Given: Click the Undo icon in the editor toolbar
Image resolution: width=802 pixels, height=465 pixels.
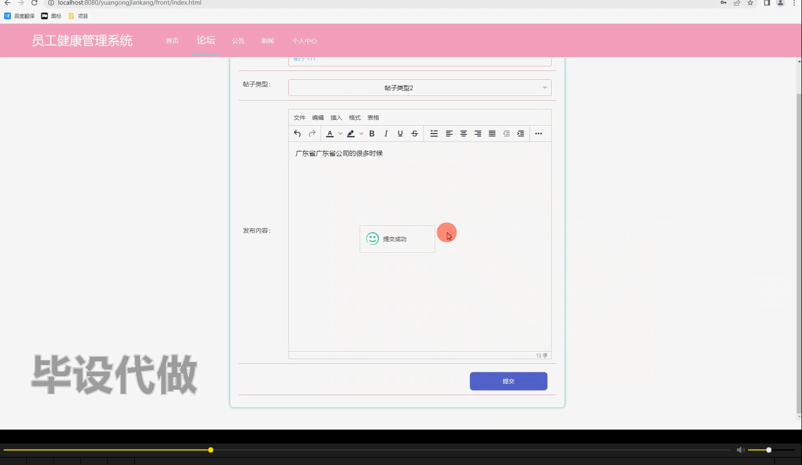Looking at the screenshot, I should [x=297, y=133].
